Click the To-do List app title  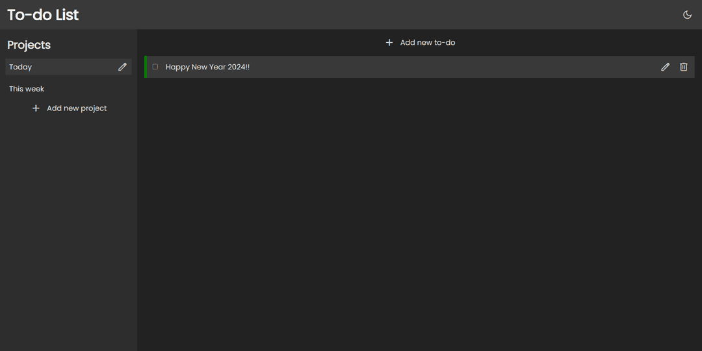point(43,15)
